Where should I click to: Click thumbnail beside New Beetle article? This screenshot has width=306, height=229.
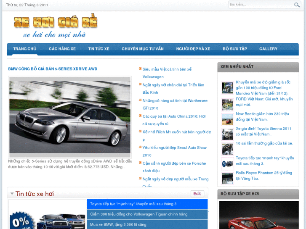pyautogui.click(x=228, y=119)
